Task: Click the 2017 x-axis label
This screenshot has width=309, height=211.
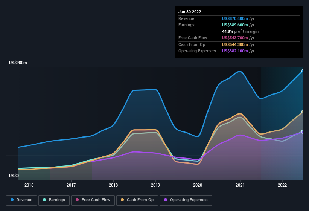Action: pyautogui.click(x=71, y=185)
